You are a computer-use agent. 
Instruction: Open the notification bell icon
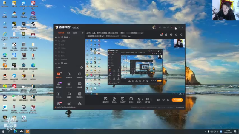click(x=176, y=35)
